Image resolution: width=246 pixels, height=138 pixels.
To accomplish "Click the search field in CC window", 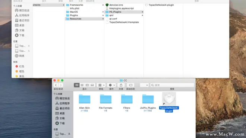I will [172, 85].
